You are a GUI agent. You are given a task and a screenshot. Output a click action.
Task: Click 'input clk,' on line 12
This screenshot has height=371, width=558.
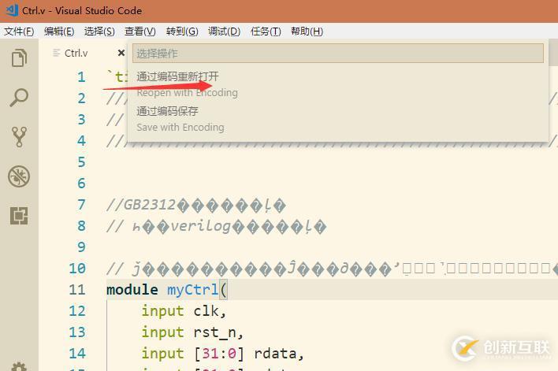tap(184, 311)
